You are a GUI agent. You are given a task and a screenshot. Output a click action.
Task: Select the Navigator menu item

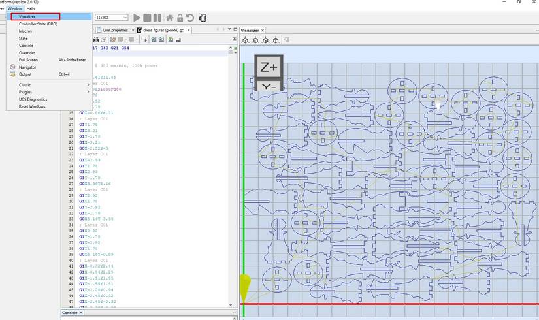coord(27,67)
